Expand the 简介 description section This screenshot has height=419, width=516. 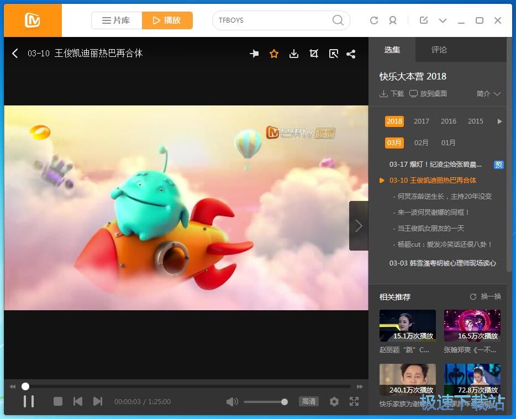tap(488, 94)
